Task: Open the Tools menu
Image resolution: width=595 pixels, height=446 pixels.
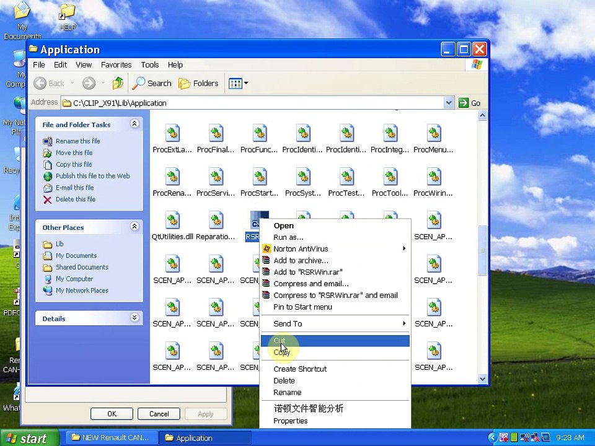Action: pyautogui.click(x=150, y=65)
